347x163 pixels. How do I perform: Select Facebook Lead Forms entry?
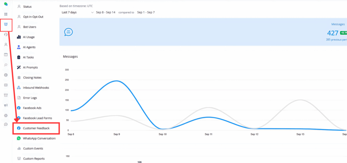[x=38, y=118]
